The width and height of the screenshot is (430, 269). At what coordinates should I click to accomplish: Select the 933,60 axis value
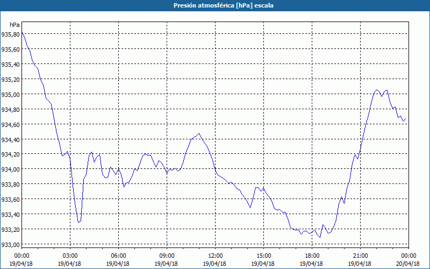pyautogui.click(x=10, y=199)
